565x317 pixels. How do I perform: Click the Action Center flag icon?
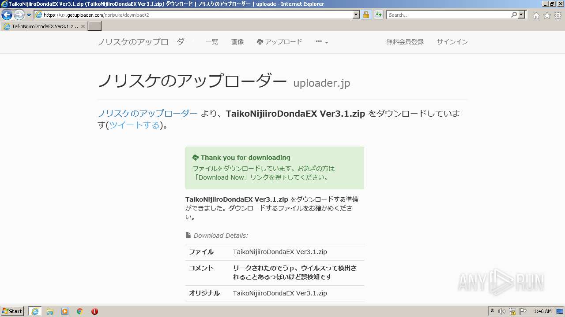coord(523,311)
